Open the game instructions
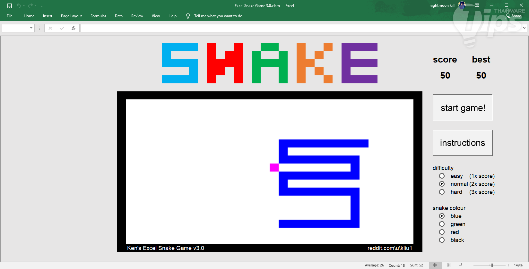 pyautogui.click(x=463, y=143)
